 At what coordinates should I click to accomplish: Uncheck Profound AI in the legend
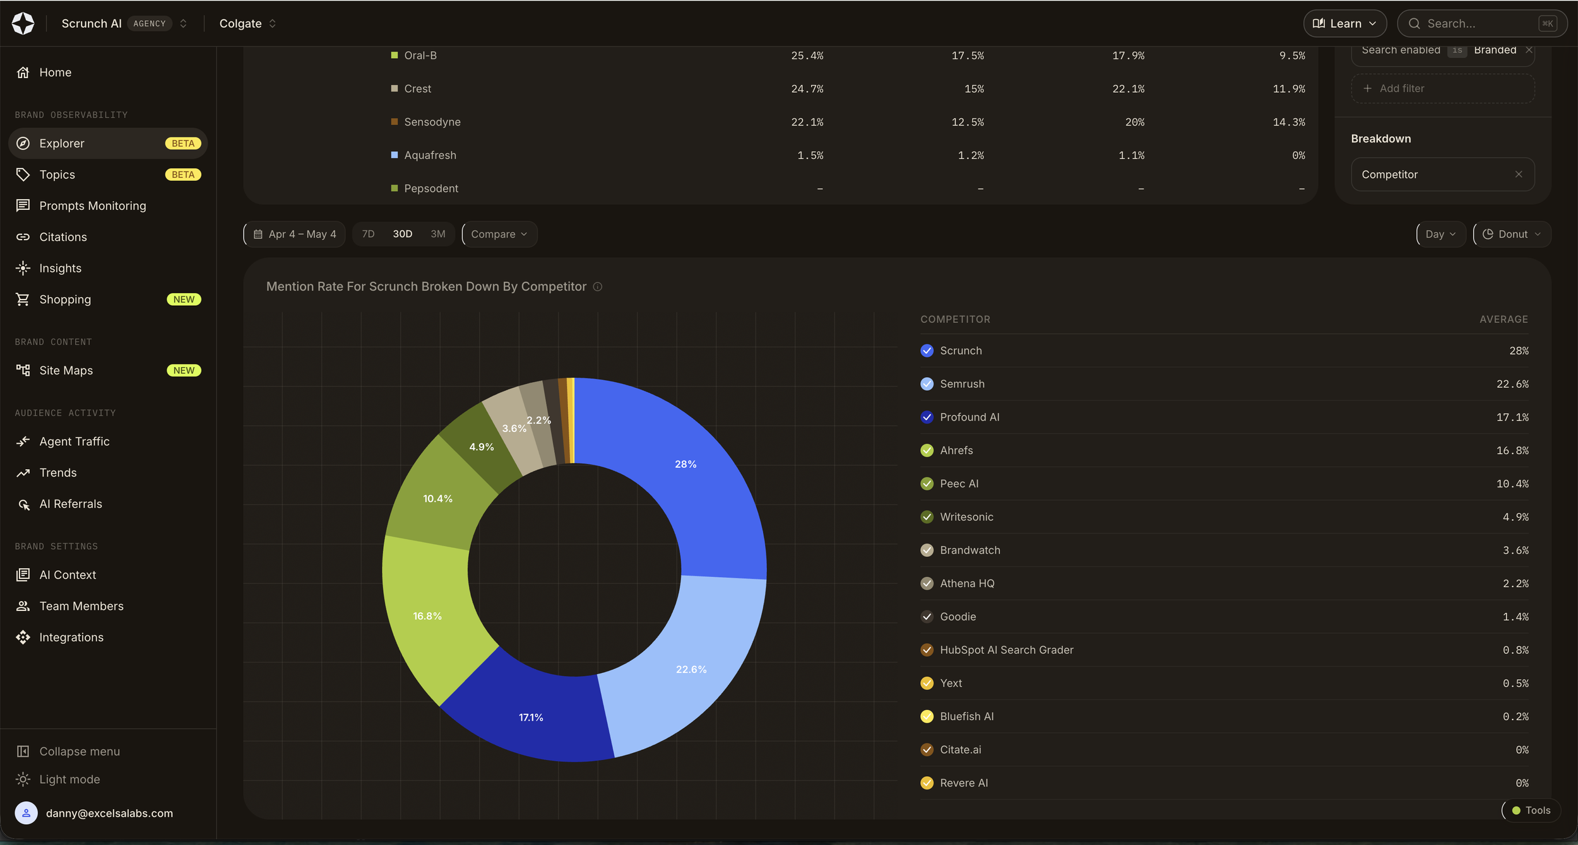tap(927, 417)
